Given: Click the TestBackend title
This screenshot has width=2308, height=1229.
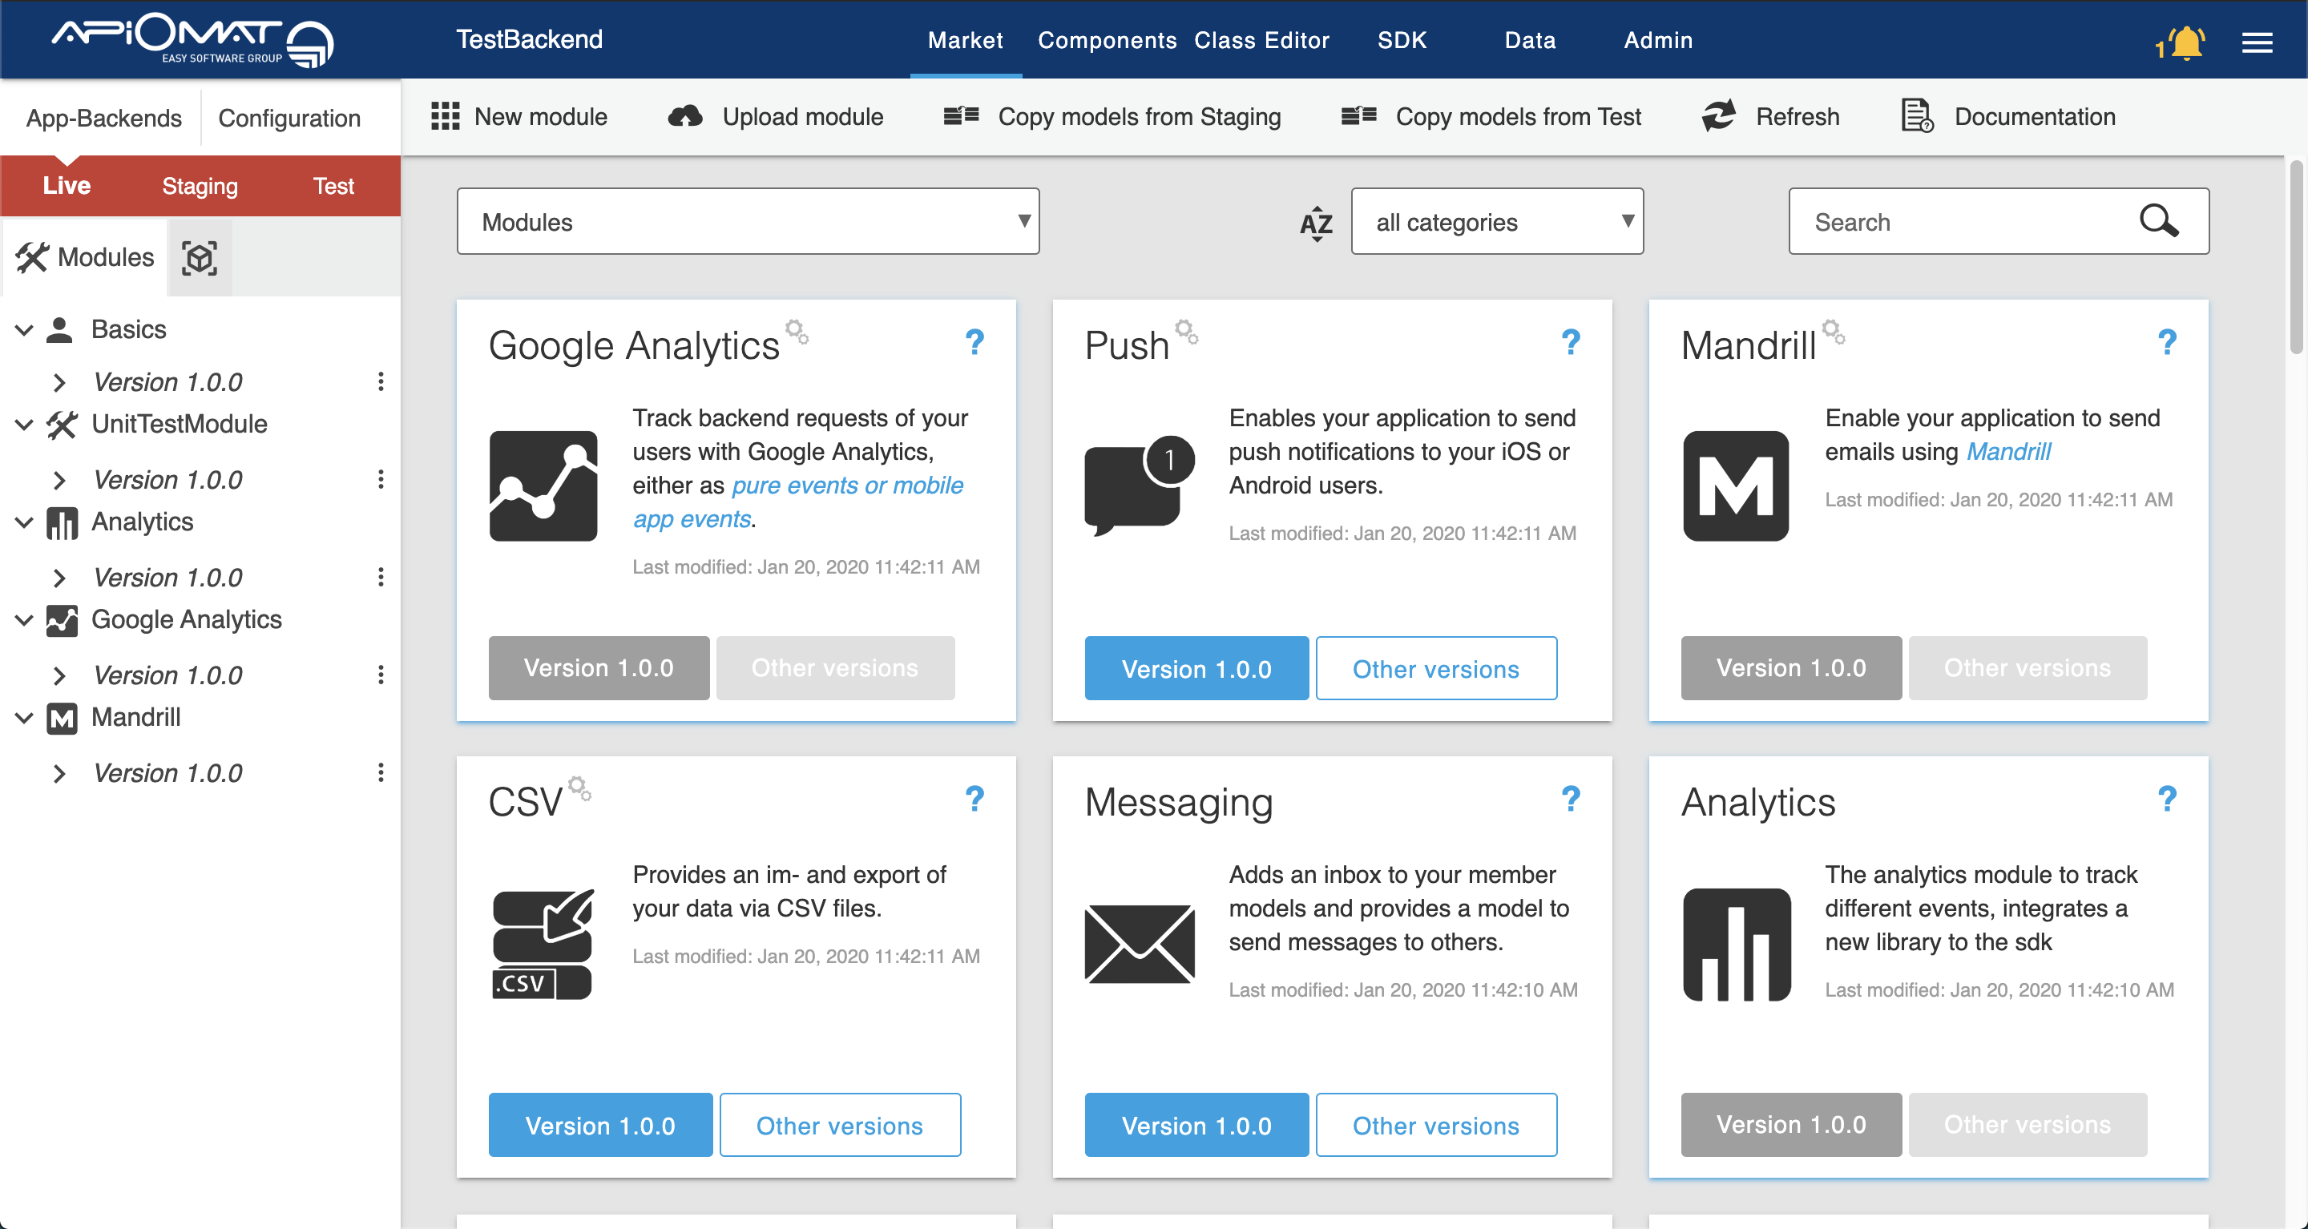Looking at the screenshot, I should point(530,39).
